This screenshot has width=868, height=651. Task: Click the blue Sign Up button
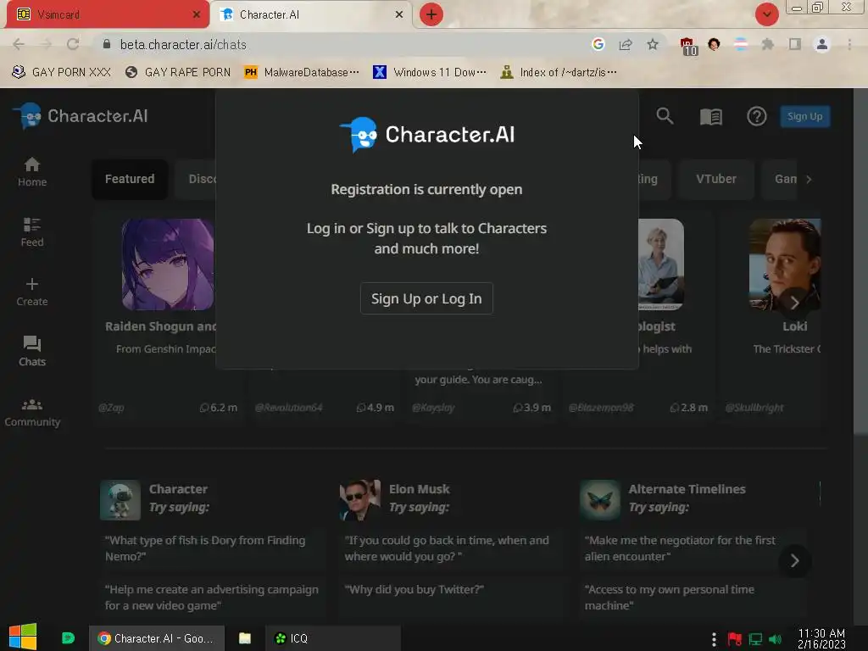tap(804, 116)
